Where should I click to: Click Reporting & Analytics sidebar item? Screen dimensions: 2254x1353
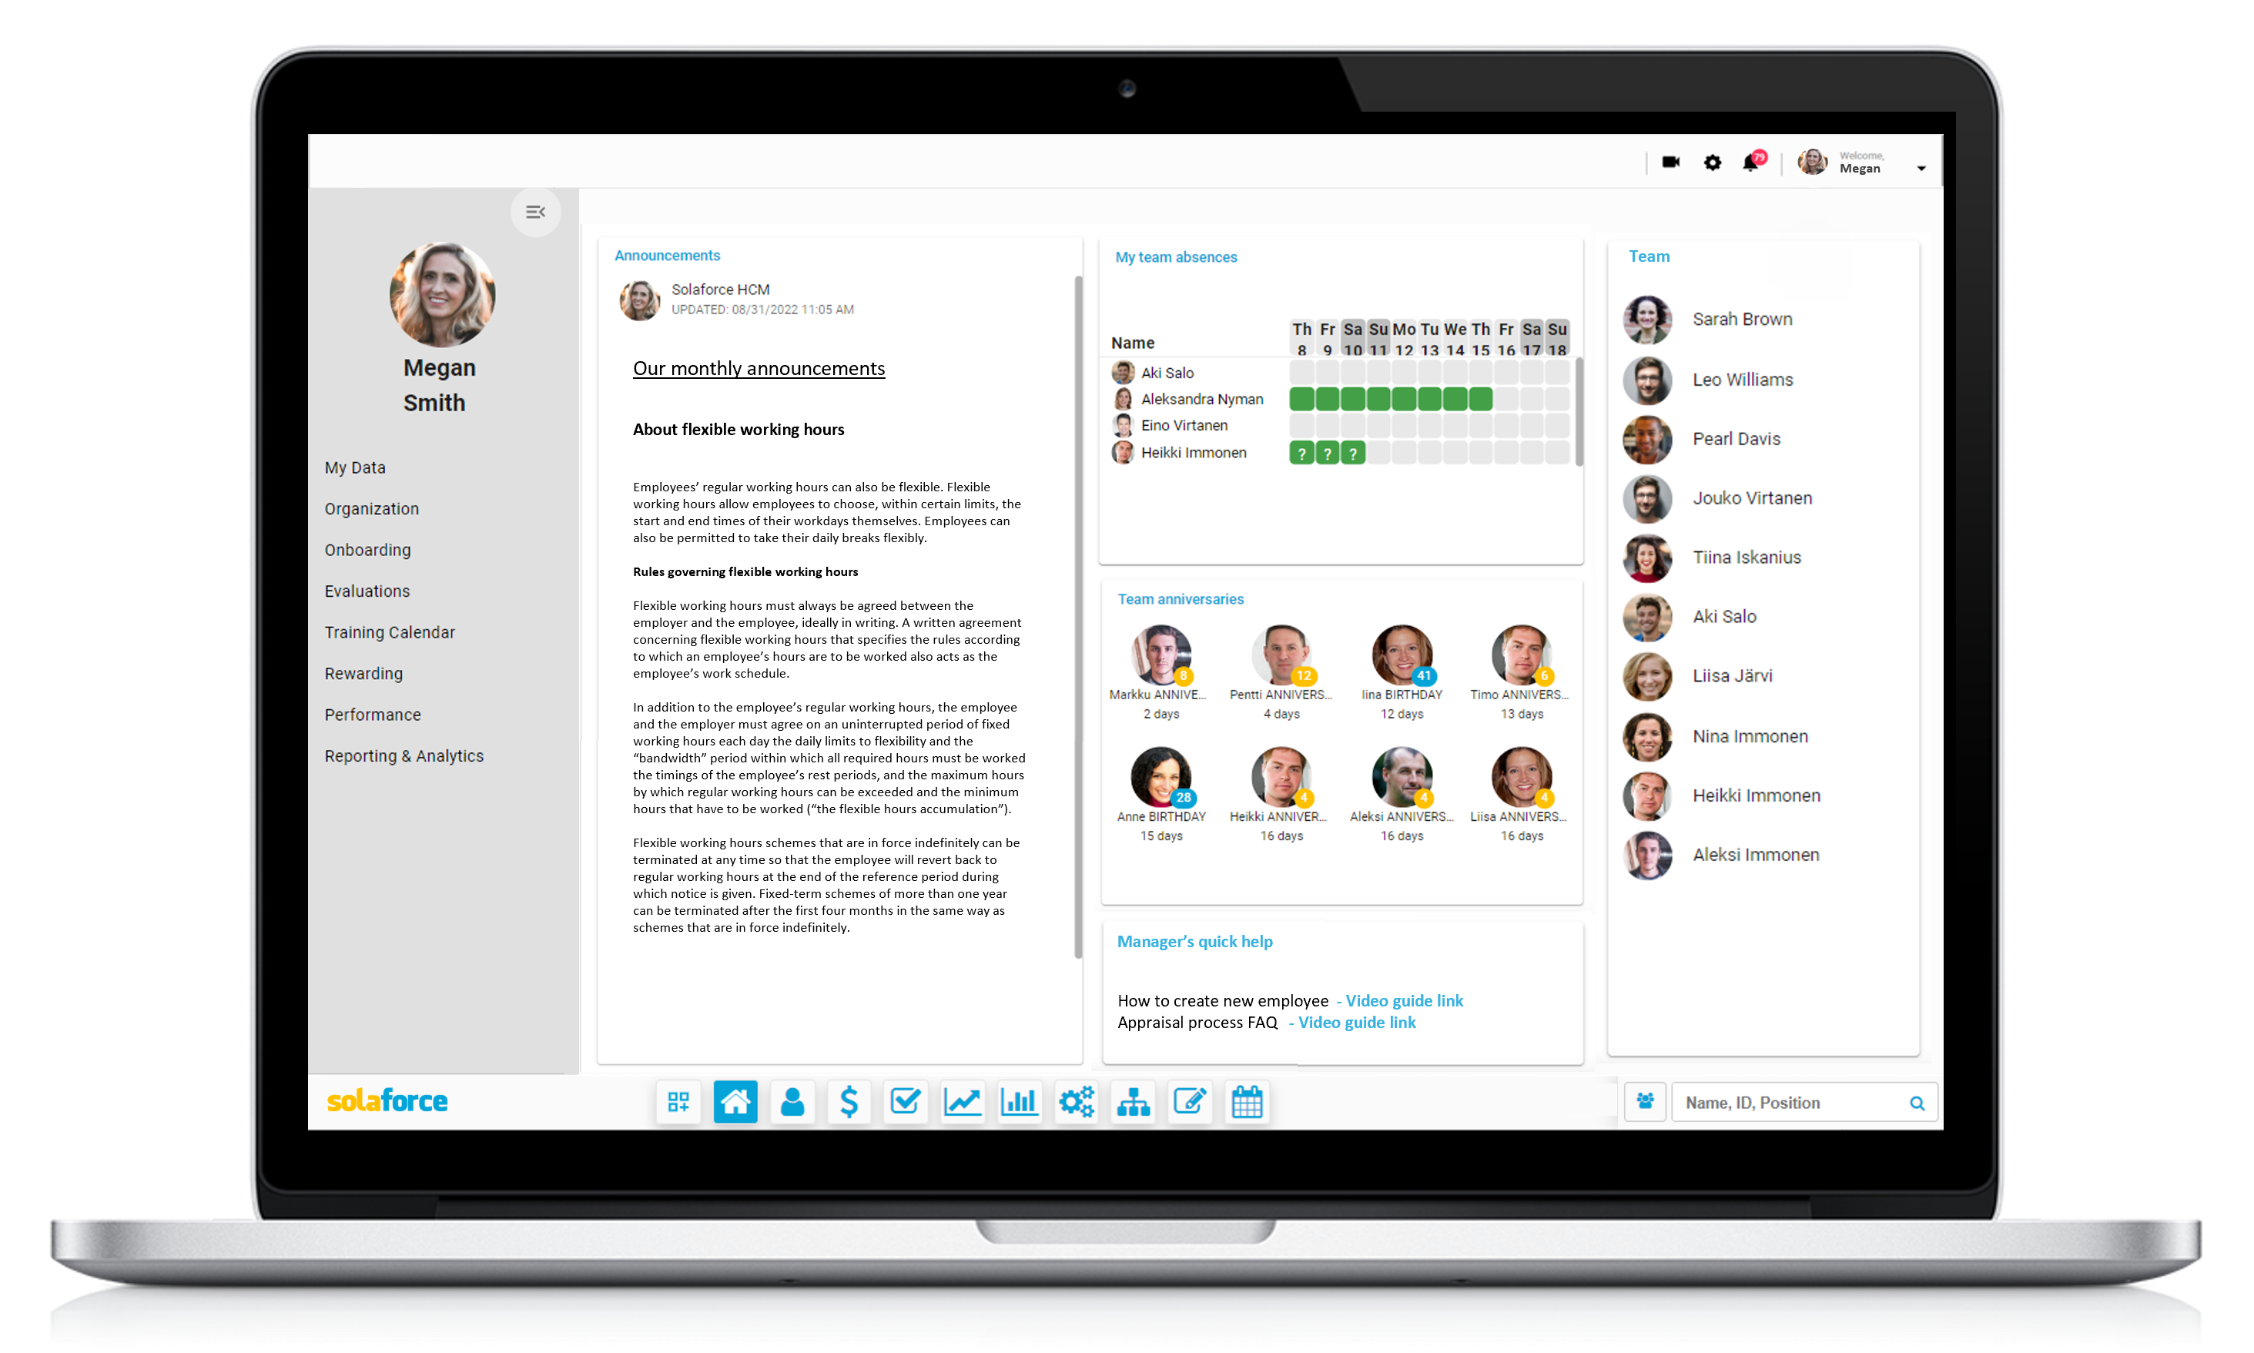click(404, 755)
